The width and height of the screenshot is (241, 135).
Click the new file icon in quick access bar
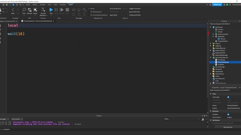coord(3,5)
